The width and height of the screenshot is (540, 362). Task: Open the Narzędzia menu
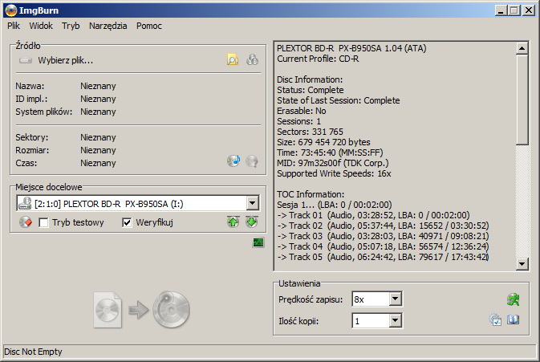[x=108, y=26]
